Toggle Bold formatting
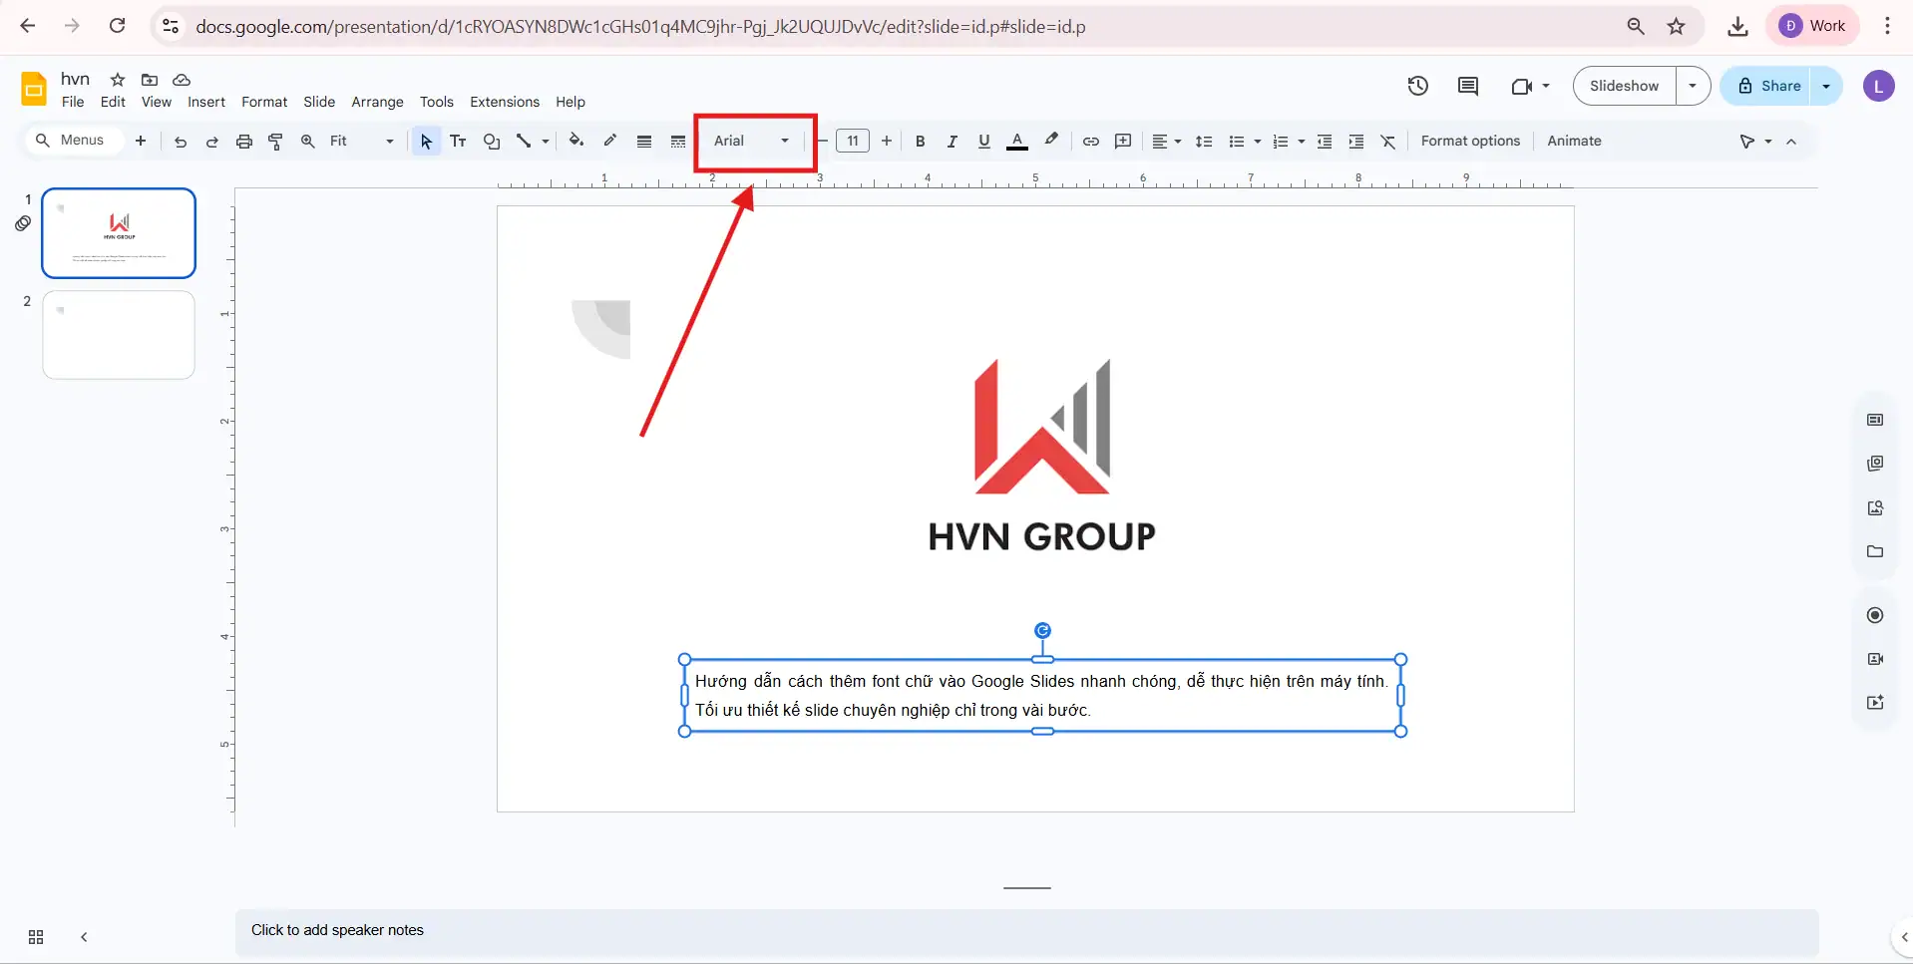Screen dimensions: 1913x964 921,142
